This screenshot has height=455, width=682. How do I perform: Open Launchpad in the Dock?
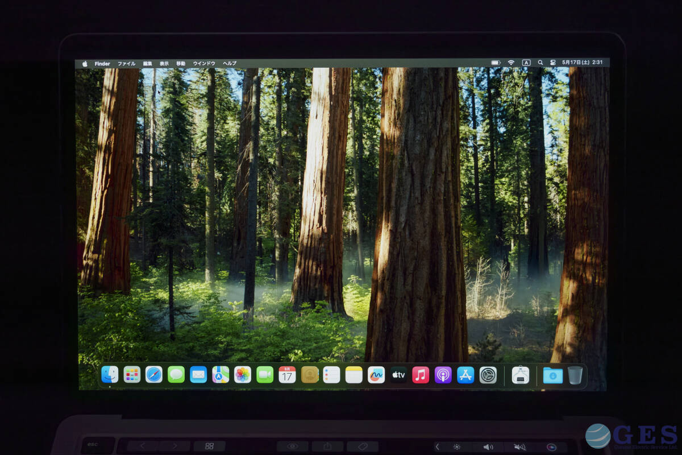point(132,374)
